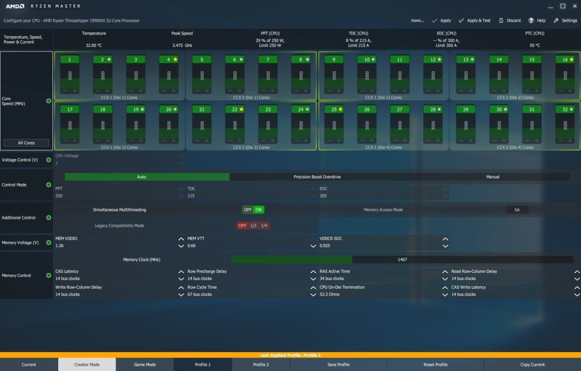This screenshot has width=581, height=371.
Task: Select the Creator Mode tab
Action: (87, 365)
